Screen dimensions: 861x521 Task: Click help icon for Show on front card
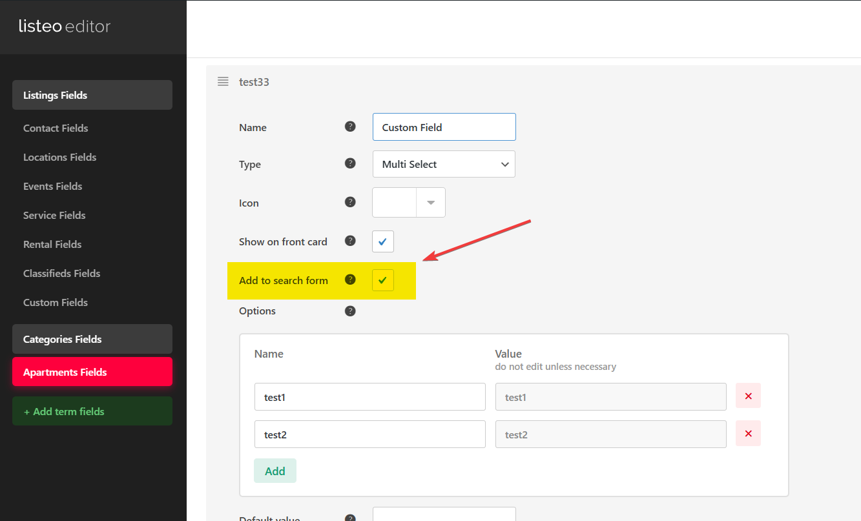tap(350, 241)
